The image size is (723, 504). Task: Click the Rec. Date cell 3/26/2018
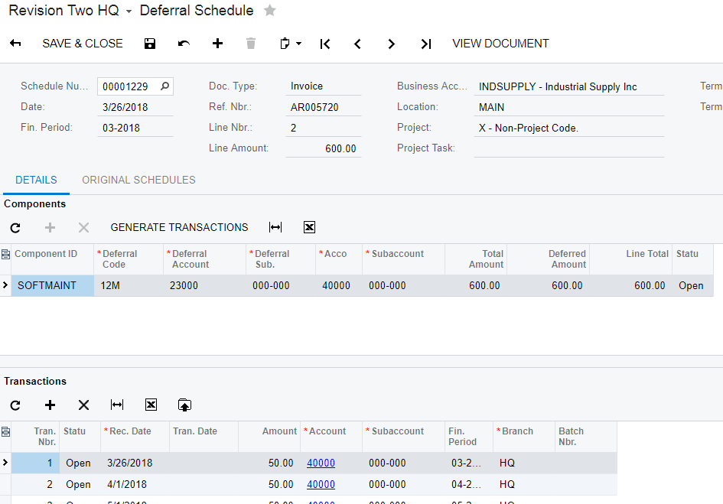click(x=135, y=463)
